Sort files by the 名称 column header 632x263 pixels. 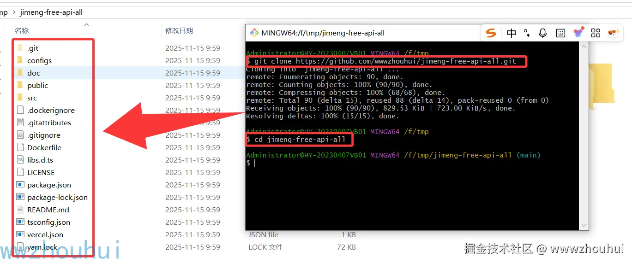[x=22, y=31]
